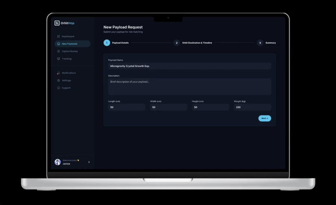Click the New Payloads sidebar icon
This screenshot has width=336, height=205.
(59, 44)
